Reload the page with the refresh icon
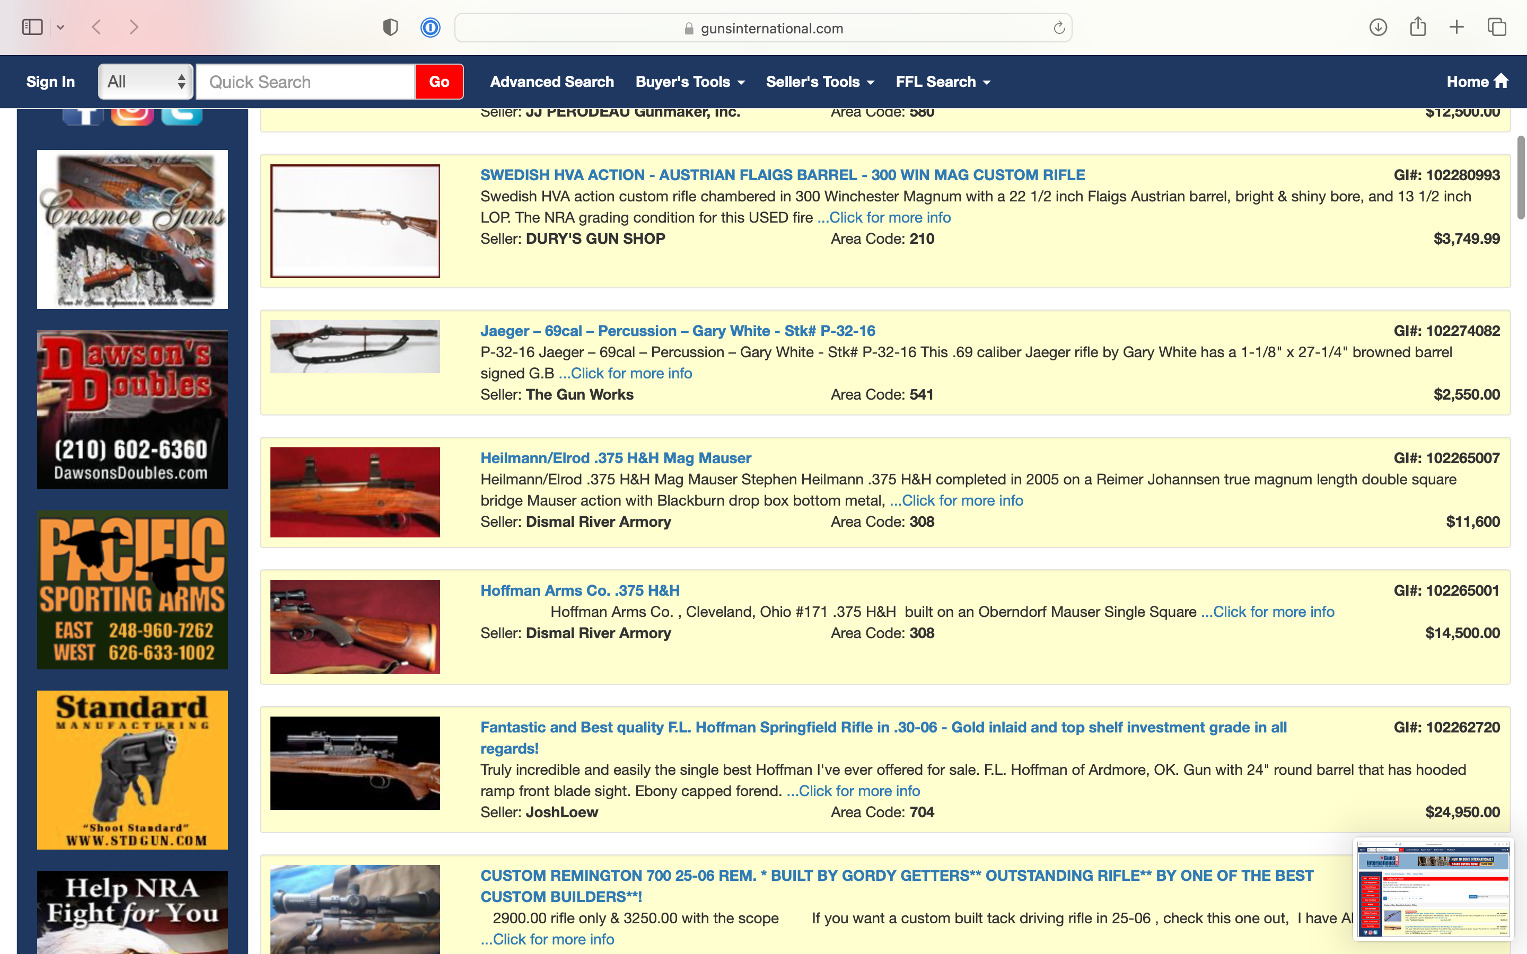 pyautogui.click(x=1059, y=28)
